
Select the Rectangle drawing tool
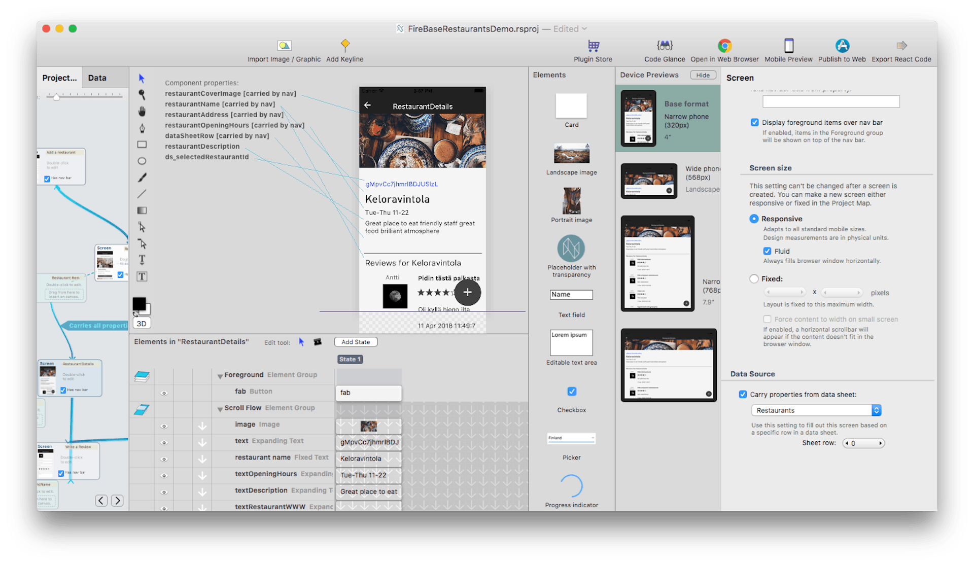click(142, 145)
